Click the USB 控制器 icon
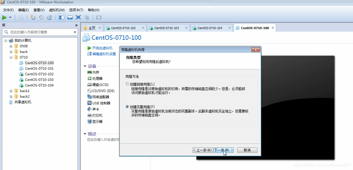 click(89, 103)
